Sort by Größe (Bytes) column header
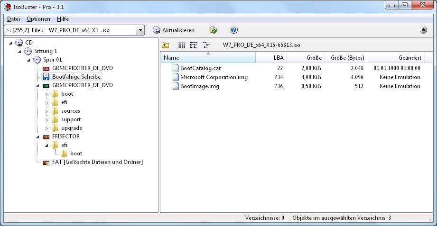Screen dimensions: 437x226 point(345,58)
